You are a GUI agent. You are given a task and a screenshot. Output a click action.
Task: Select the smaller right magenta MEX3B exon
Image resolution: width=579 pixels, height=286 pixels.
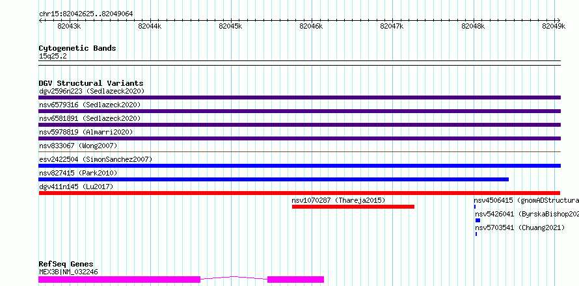(x=296, y=279)
